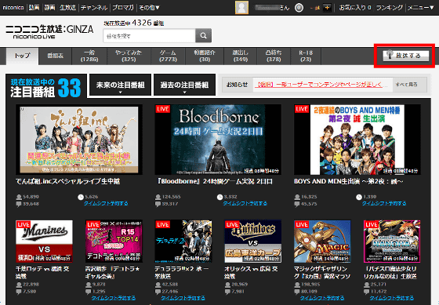Click the 放送する broadcast button

[x=406, y=56]
